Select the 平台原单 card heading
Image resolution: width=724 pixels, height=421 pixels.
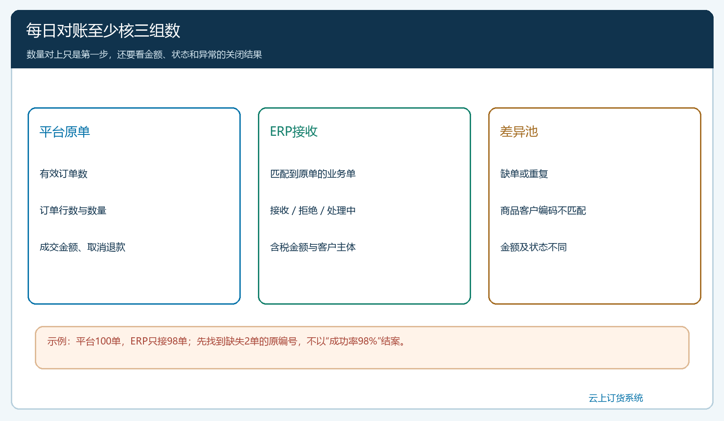(65, 132)
